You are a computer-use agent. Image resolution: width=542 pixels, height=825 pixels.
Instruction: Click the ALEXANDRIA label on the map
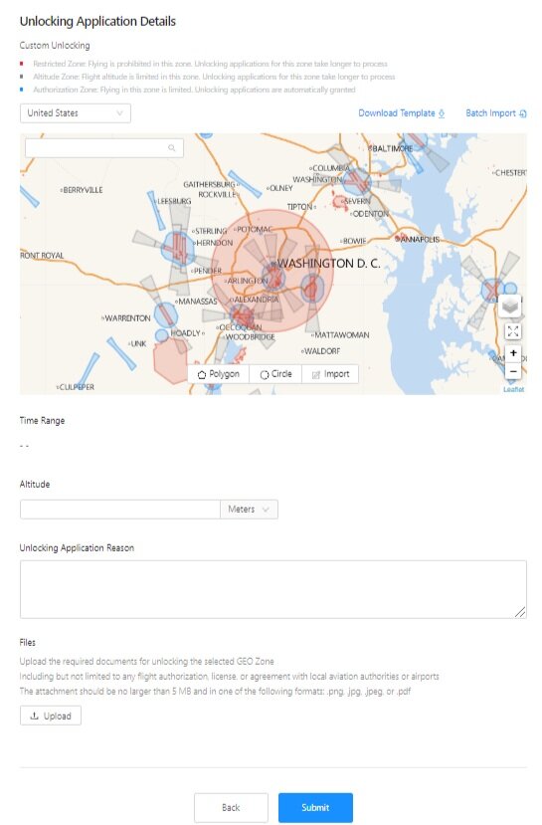tap(256, 300)
